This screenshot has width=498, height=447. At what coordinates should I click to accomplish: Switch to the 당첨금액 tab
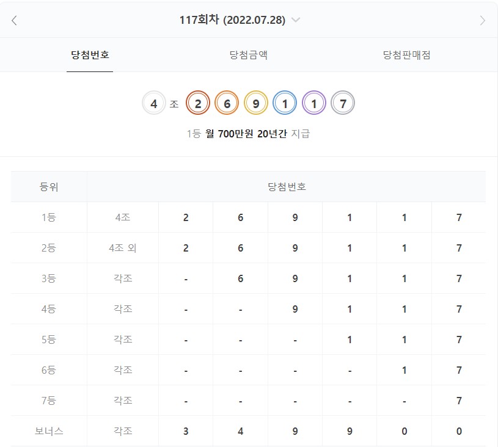248,55
